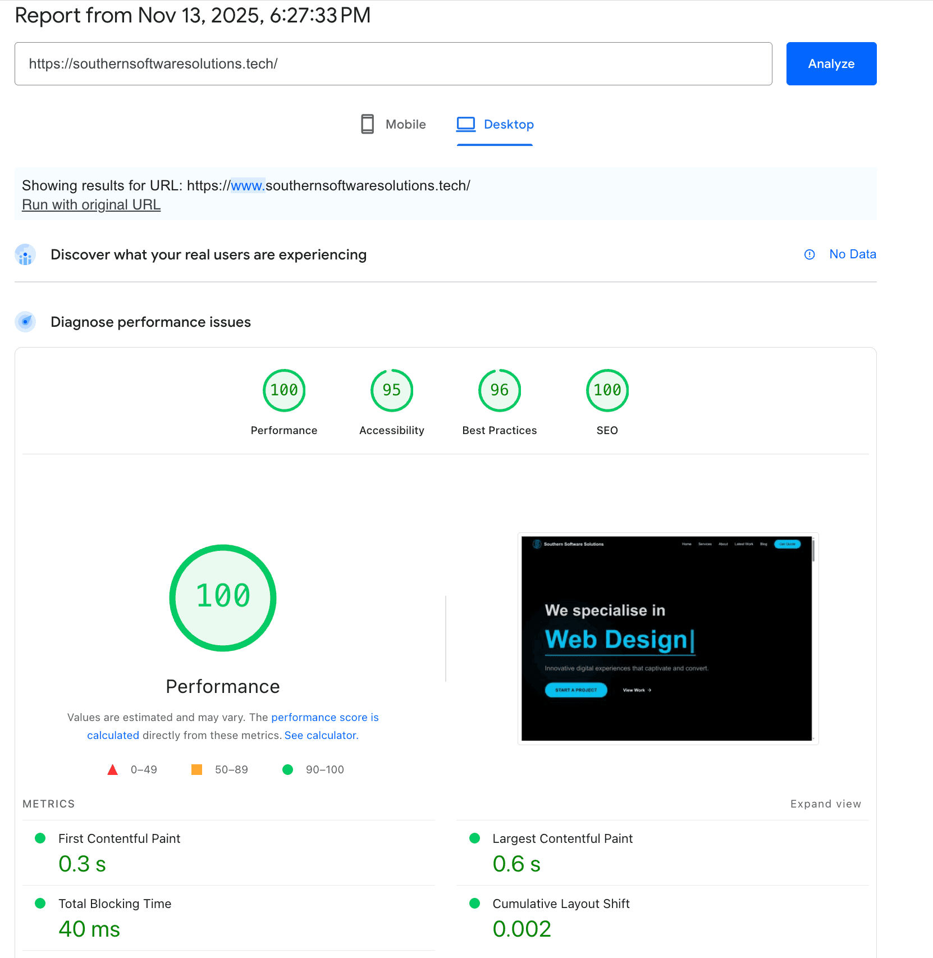Image resolution: width=933 pixels, height=958 pixels.
Task: Click the laptop icon beside Desktop
Action: (x=465, y=124)
